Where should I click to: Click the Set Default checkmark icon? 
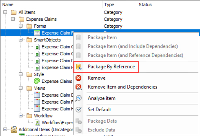point(78,110)
